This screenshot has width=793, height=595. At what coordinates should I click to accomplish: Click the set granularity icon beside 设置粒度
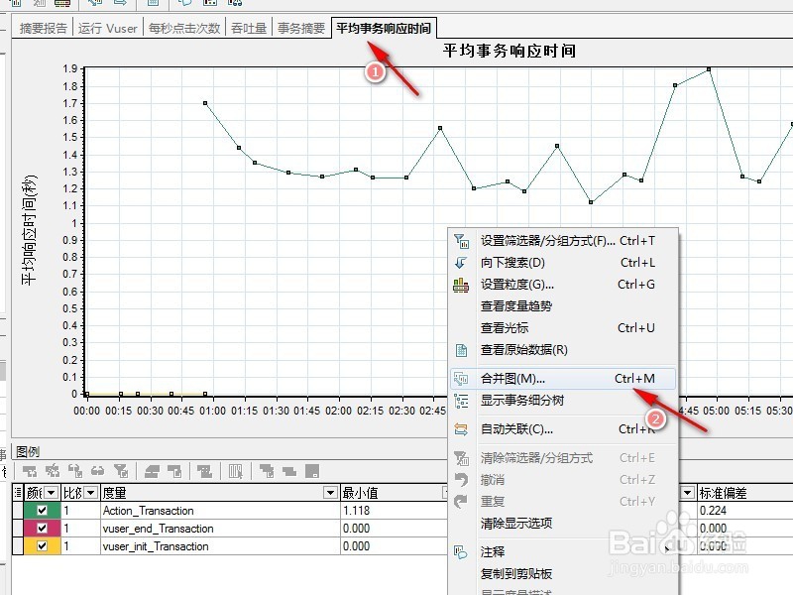(x=460, y=284)
